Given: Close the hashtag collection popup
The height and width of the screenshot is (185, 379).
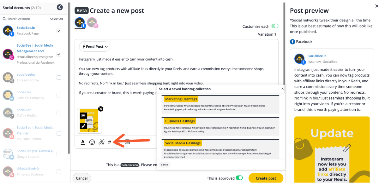Looking at the screenshot, I should click(x=282, y=89).
